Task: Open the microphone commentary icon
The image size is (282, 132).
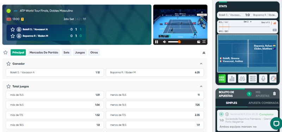Action: pos(263,78)
